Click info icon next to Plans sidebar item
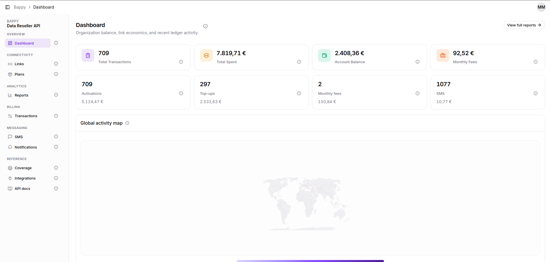 pyautogui.click(x=56, y=74)
